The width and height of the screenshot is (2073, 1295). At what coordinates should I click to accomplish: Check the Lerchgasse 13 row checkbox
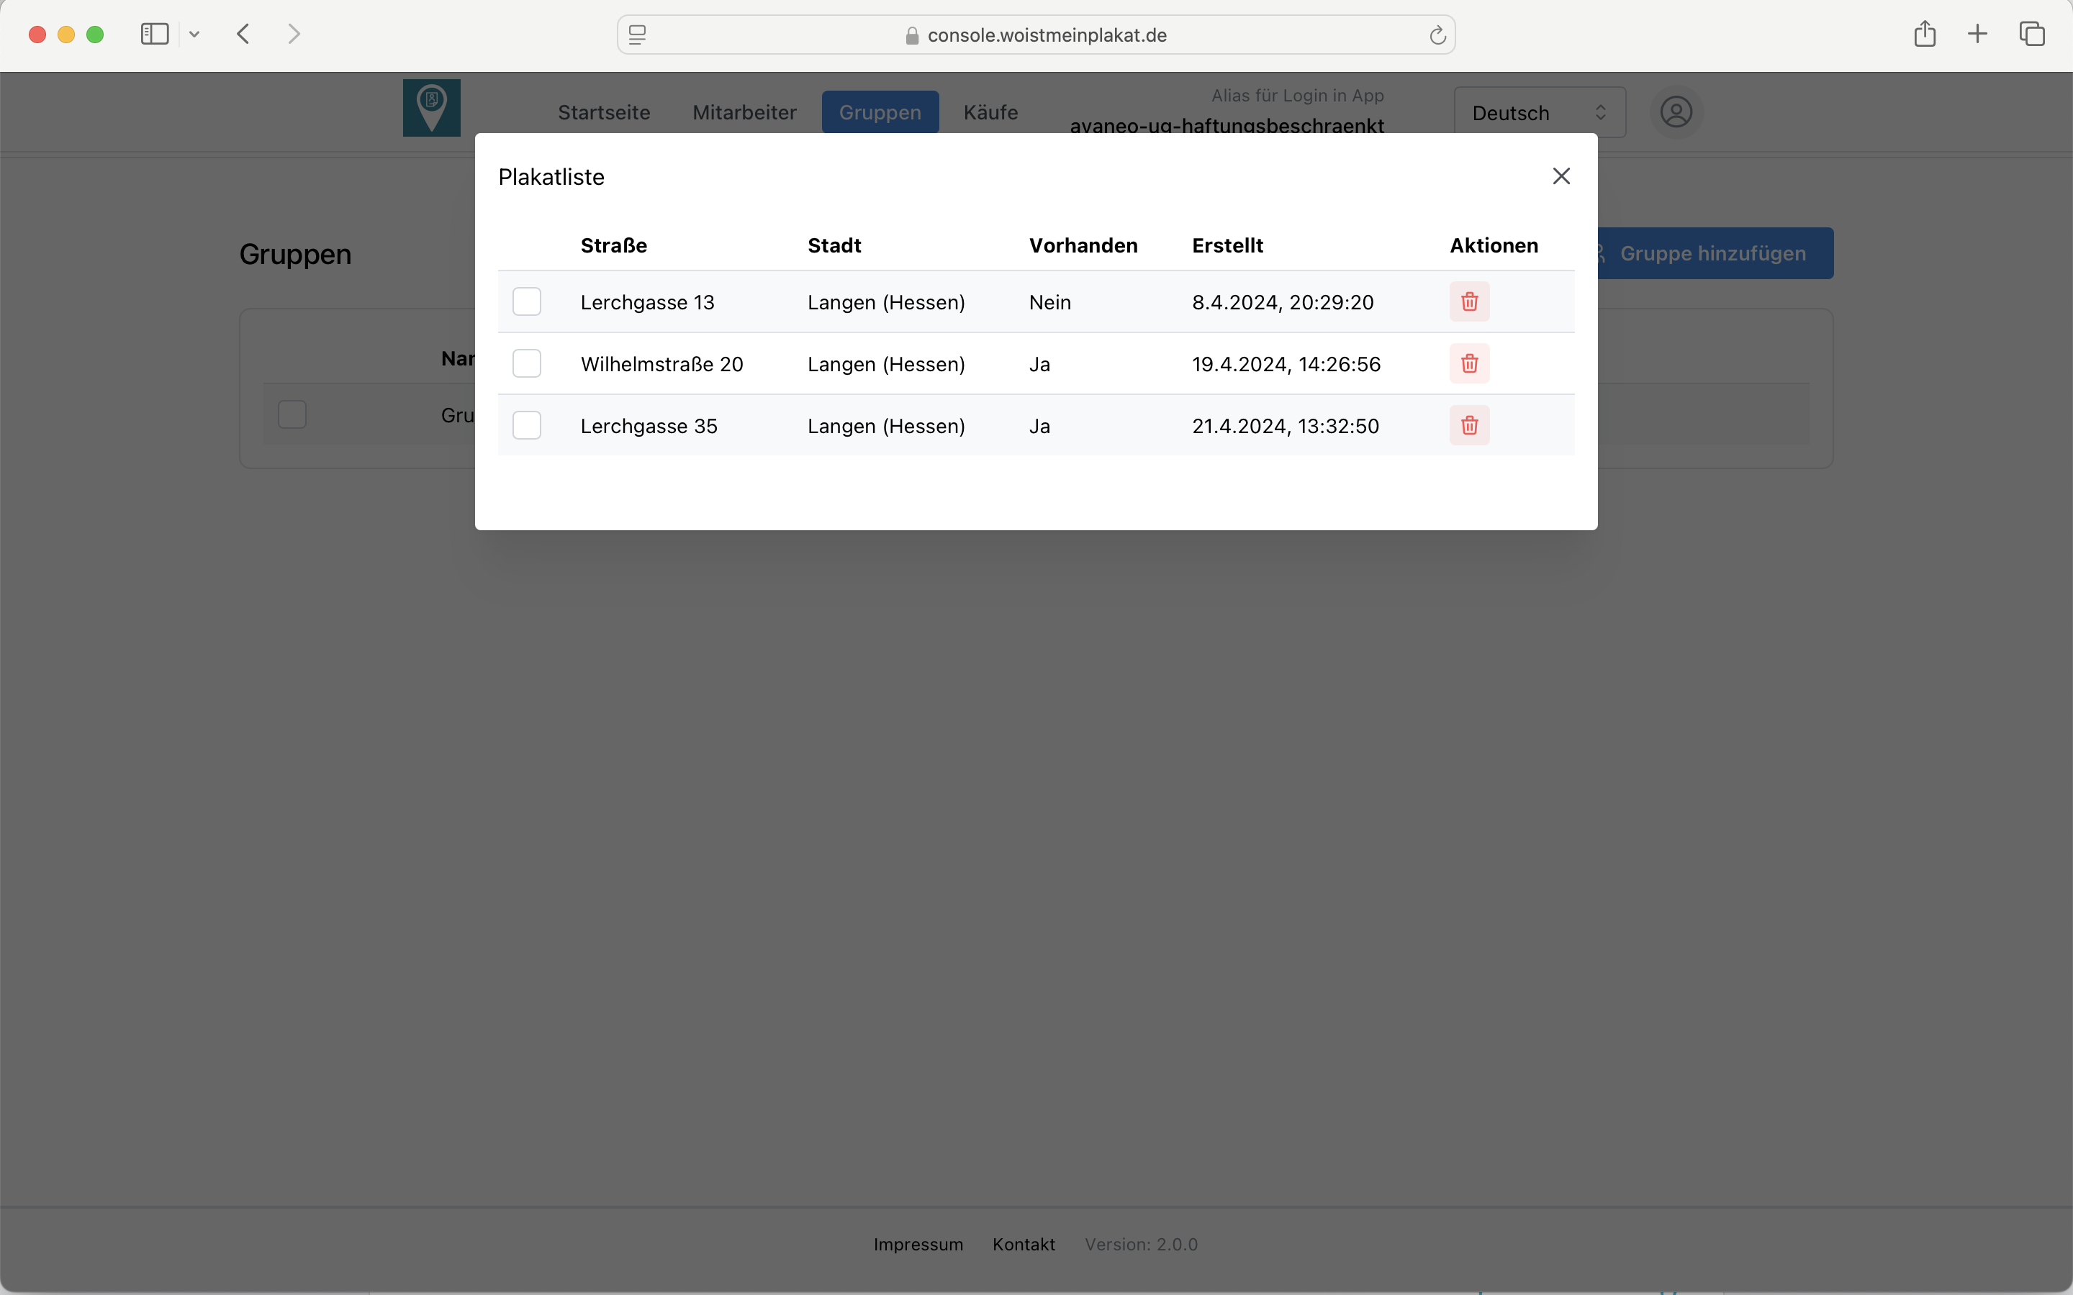527,301
